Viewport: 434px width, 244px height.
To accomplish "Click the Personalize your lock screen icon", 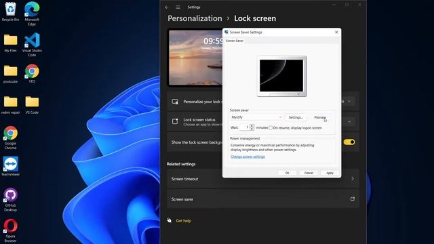I will (175, 102).
